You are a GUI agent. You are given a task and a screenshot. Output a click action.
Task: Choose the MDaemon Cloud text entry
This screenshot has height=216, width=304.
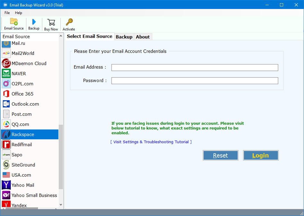click(29, 64)
